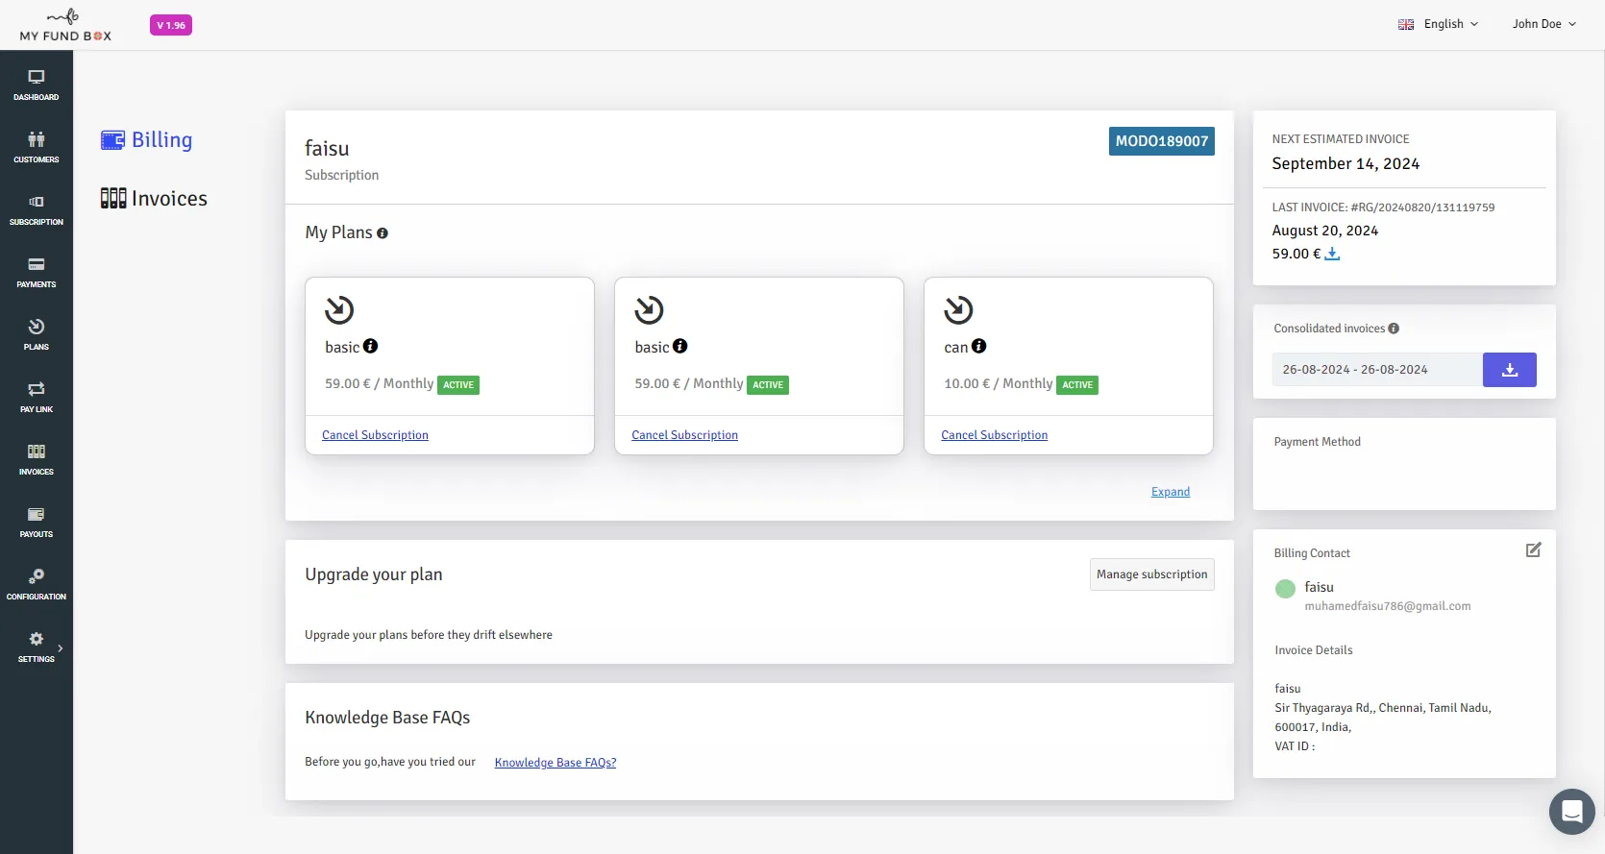Click the muhamedfaisu786@gmail.com email text

click(1388, 606)
